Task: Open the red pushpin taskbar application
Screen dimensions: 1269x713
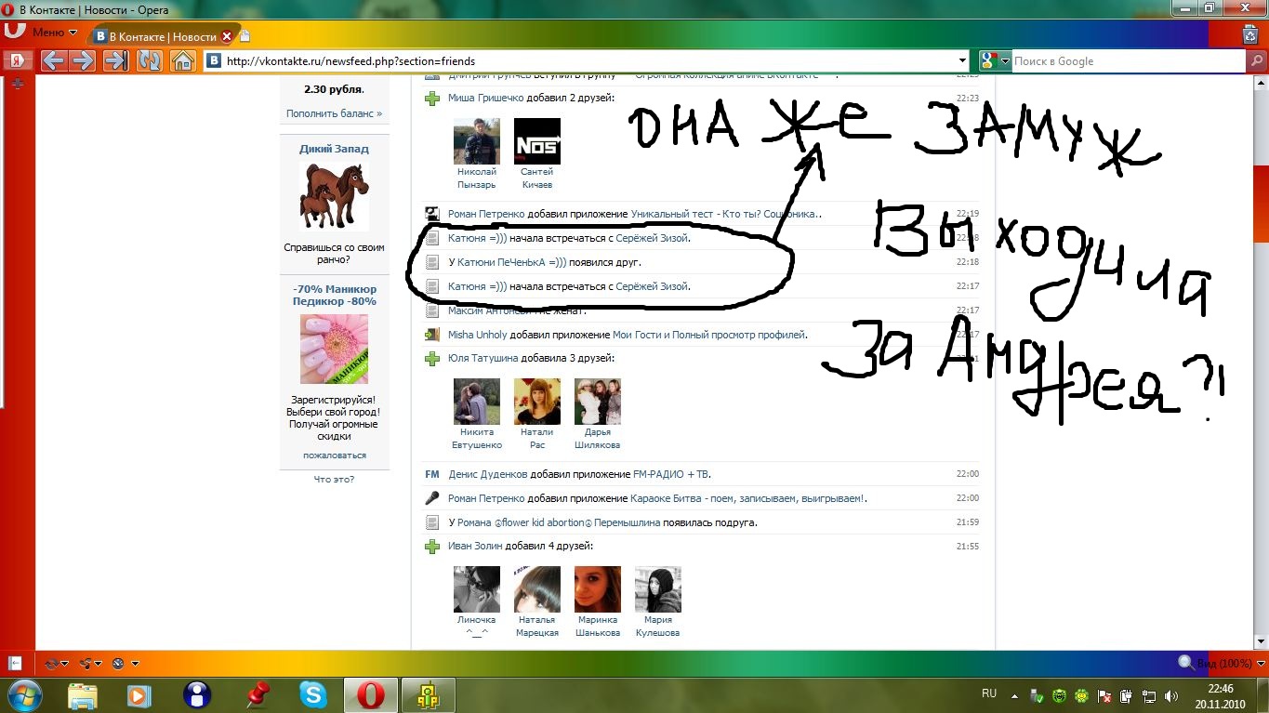Action: click(x=256, y=695)
